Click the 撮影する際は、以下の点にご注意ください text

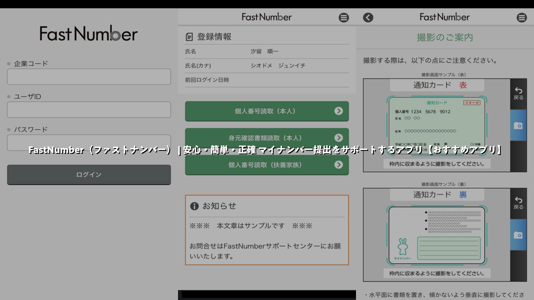click(x=430, y=60)
